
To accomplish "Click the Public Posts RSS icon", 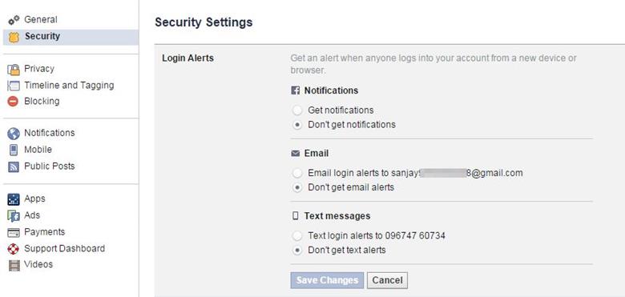I will pos(14,167).
